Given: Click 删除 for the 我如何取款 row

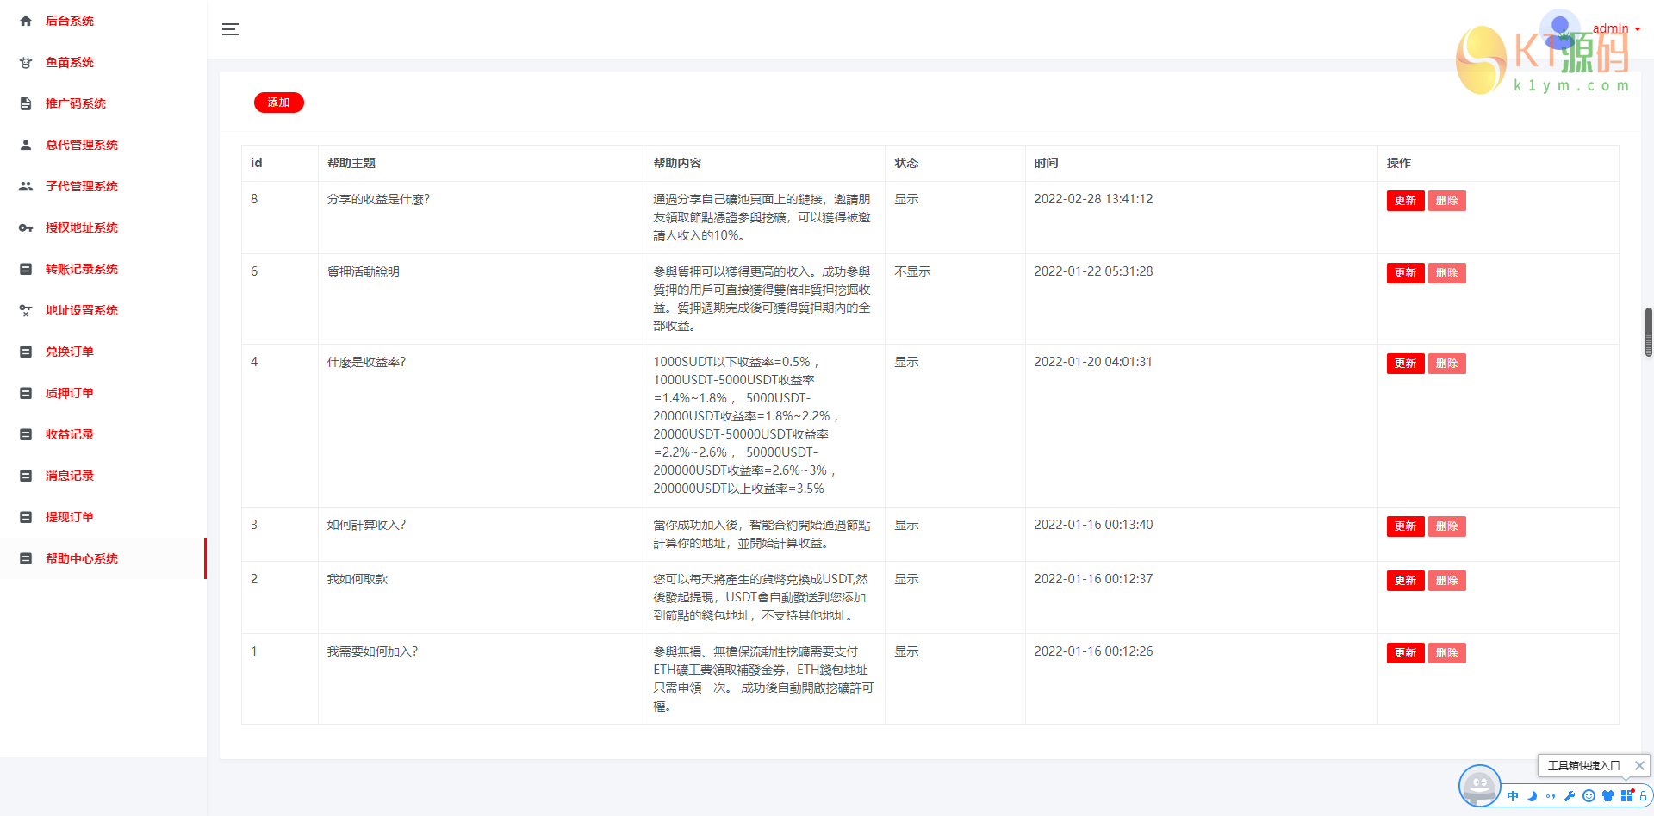Looking at the screenshot, I should point(1446,581).
